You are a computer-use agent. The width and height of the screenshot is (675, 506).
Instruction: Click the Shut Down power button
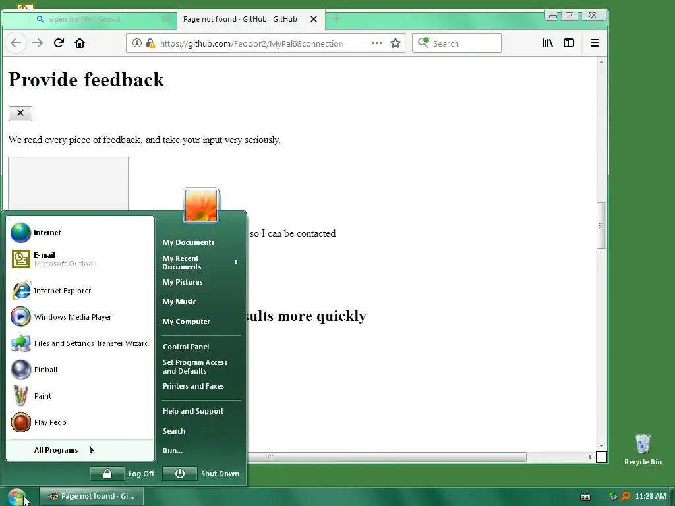tap(180, 474)
